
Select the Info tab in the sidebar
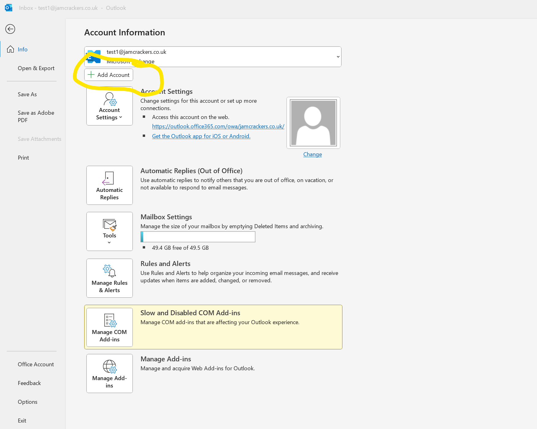(x=22, y=49)
